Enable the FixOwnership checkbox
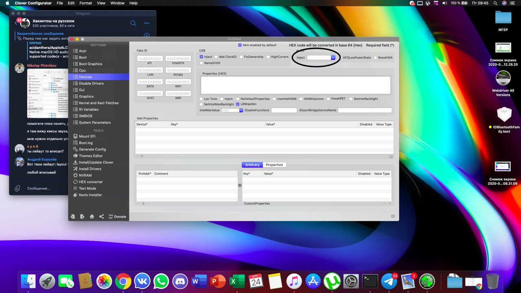This screenshot has height=293, width=521. [x=241, y=57]
